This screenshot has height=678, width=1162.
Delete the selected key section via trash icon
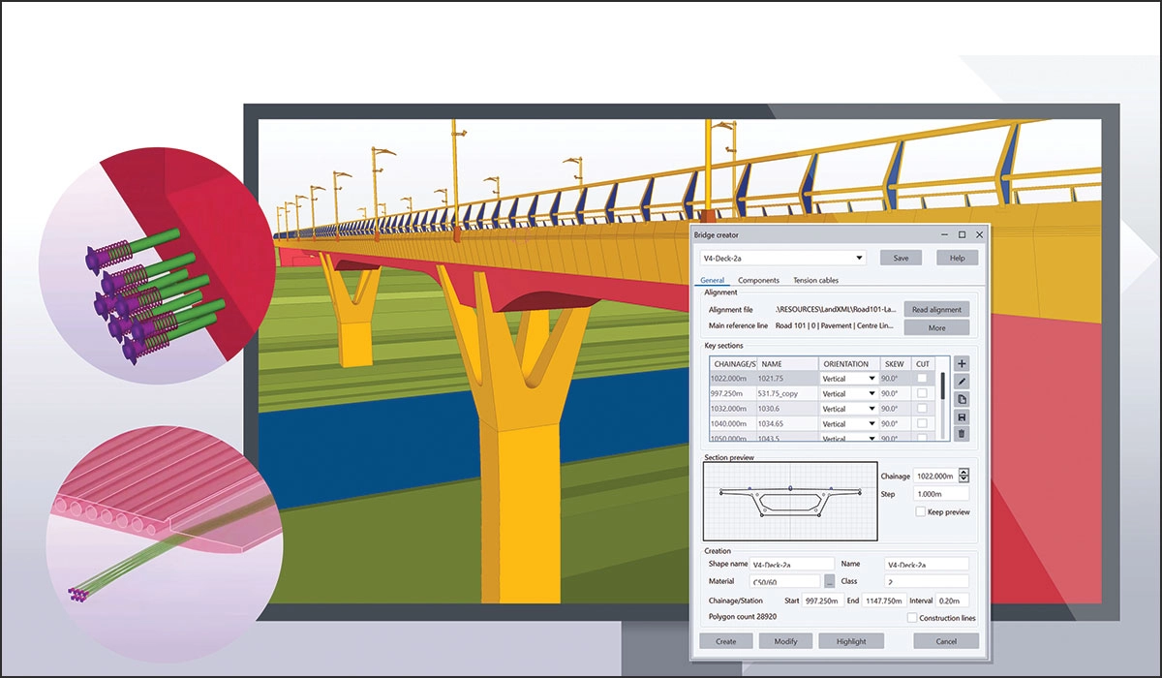tap(962, 434)
